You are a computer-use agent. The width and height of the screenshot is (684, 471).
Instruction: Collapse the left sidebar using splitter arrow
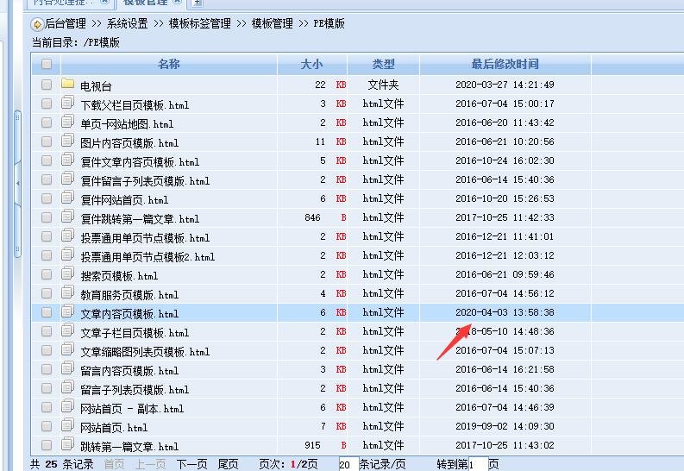coord(18,173)
